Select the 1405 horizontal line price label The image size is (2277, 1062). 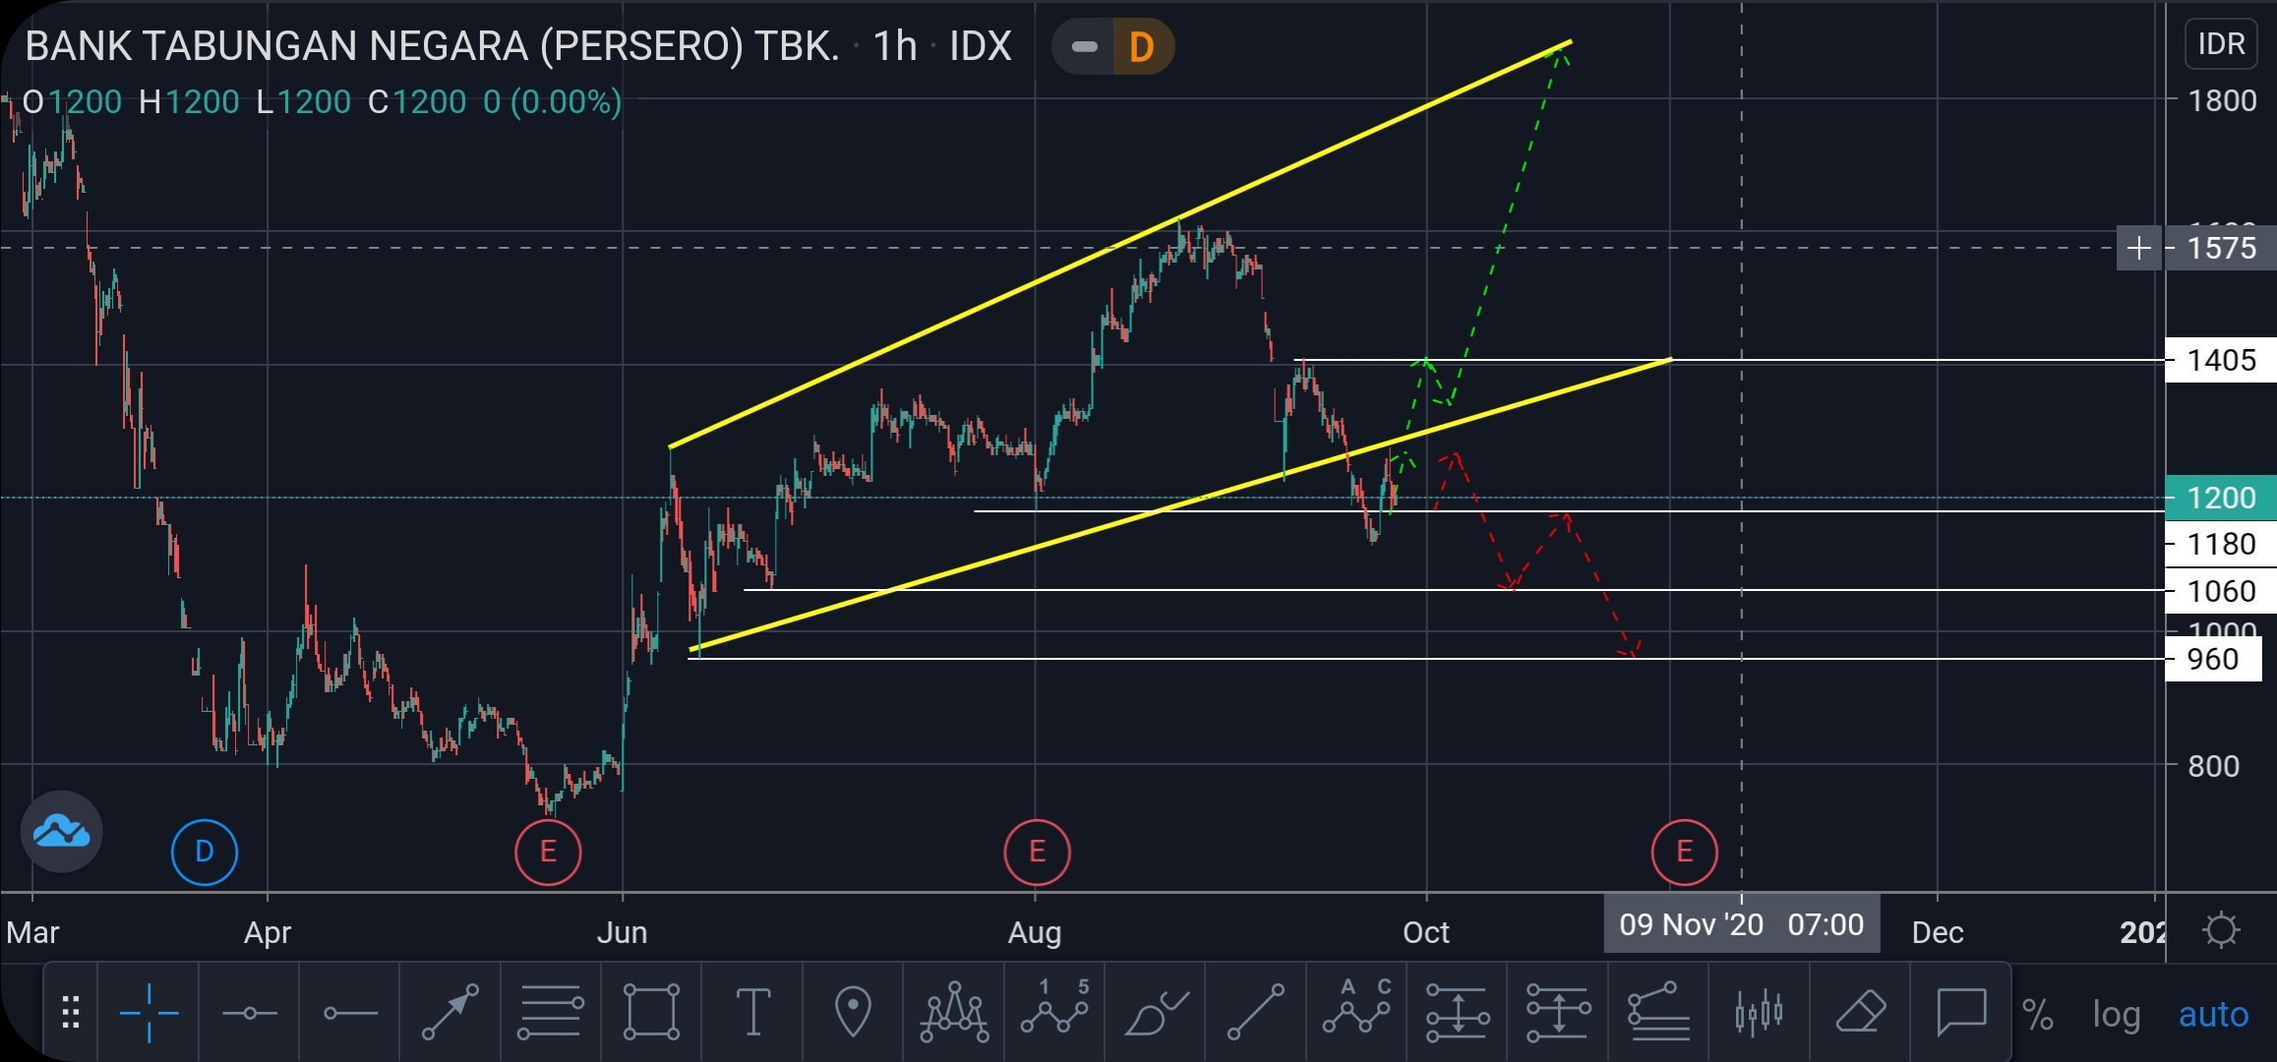pyautogui.click(x=2221, y=360)
